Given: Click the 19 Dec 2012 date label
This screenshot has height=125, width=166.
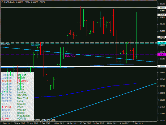Looking at the screenshot, I should [86, 123].
